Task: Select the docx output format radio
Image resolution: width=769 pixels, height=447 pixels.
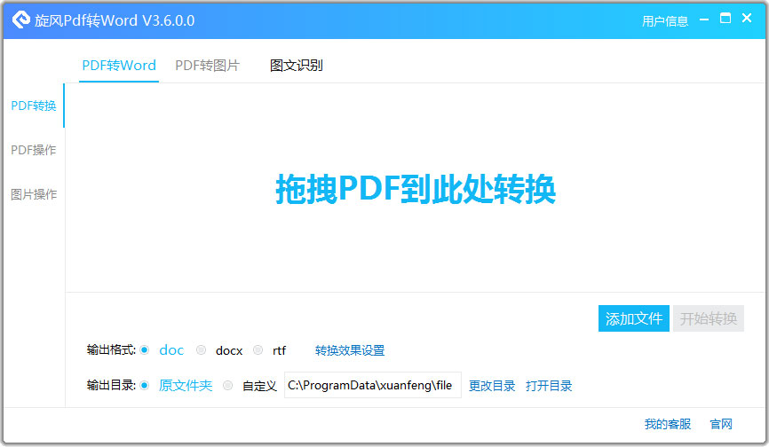Action: 201,350
